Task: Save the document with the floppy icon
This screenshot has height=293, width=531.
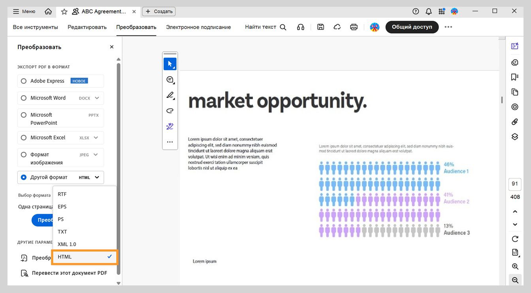Action: tap(321, 27)
